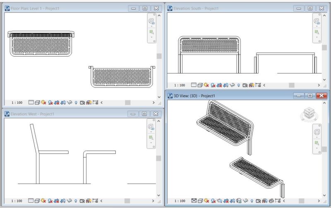Toggle Crop View in West elevation view bar

click(x=56, y=201)
